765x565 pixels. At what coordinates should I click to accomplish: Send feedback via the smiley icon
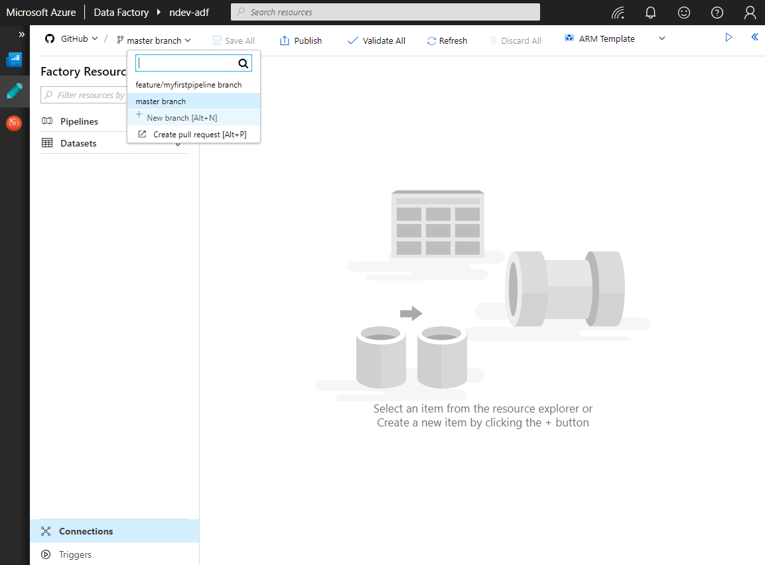click(683, 13)
